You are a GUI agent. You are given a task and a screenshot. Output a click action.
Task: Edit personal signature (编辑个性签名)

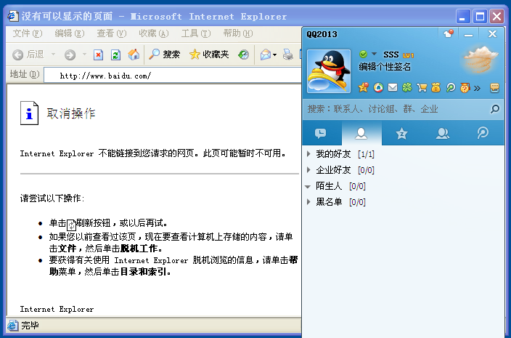385,67
